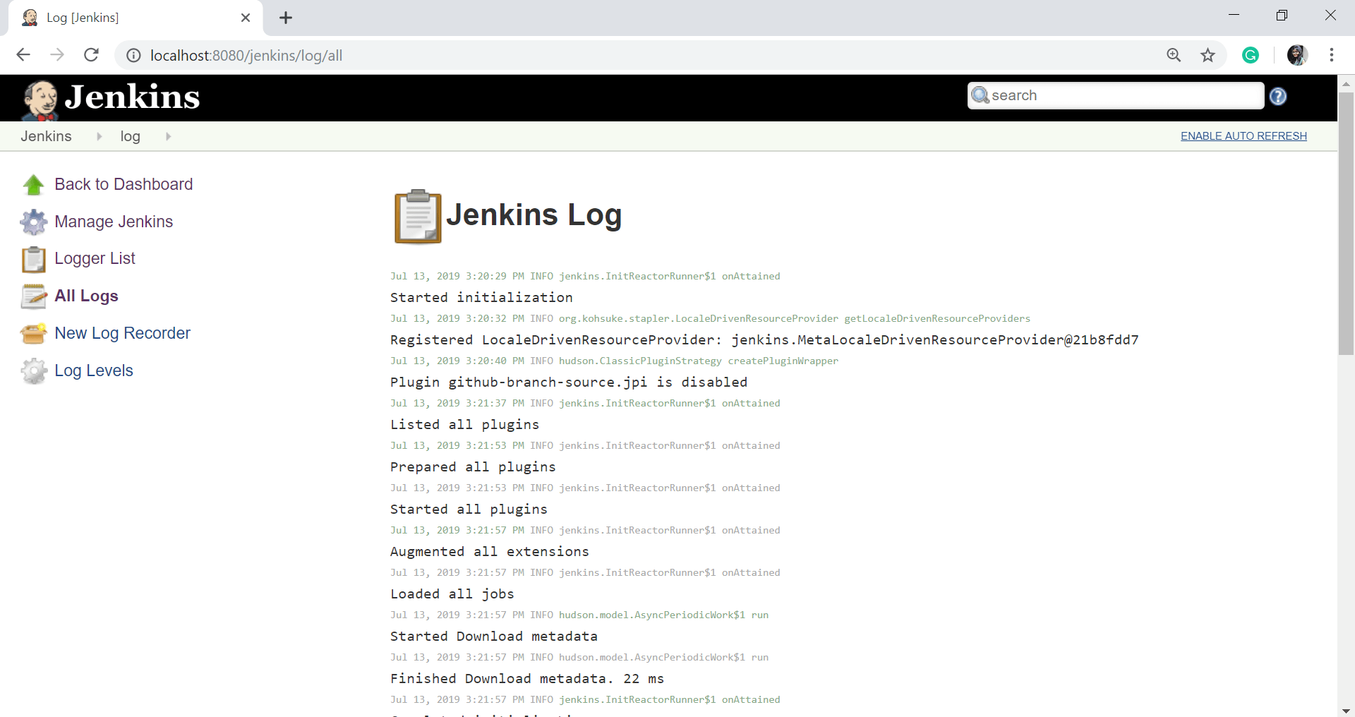Image resolution: width=1355 pixels, height=717 pixels.
Task: Open Jenkins breadcrumb item
Action: pyautogui.click(x=46, y=136)
